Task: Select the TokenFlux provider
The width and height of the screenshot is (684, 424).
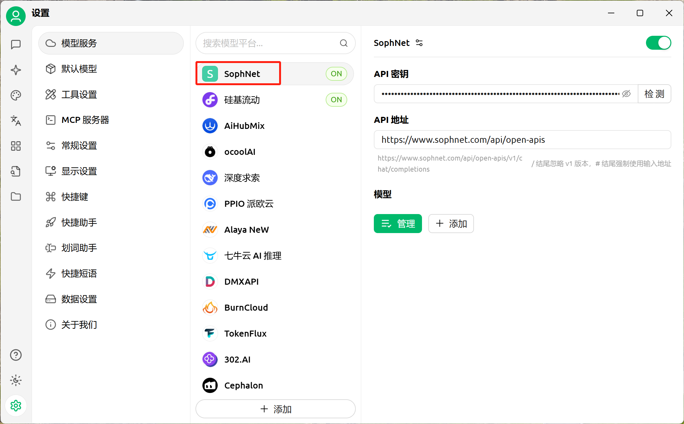Action: coord(275,333)
